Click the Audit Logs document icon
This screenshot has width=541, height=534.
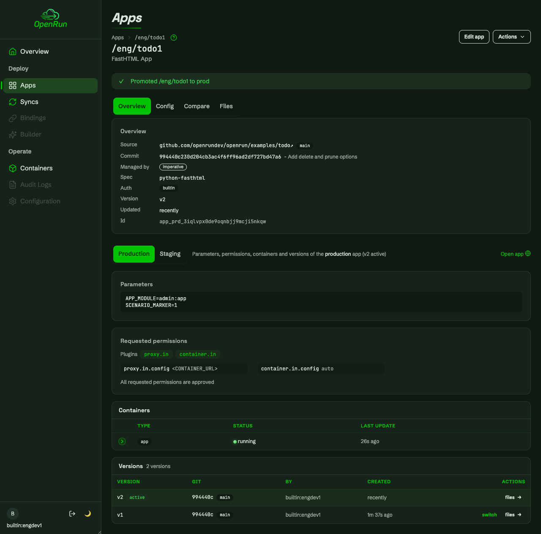pos(13,185)
